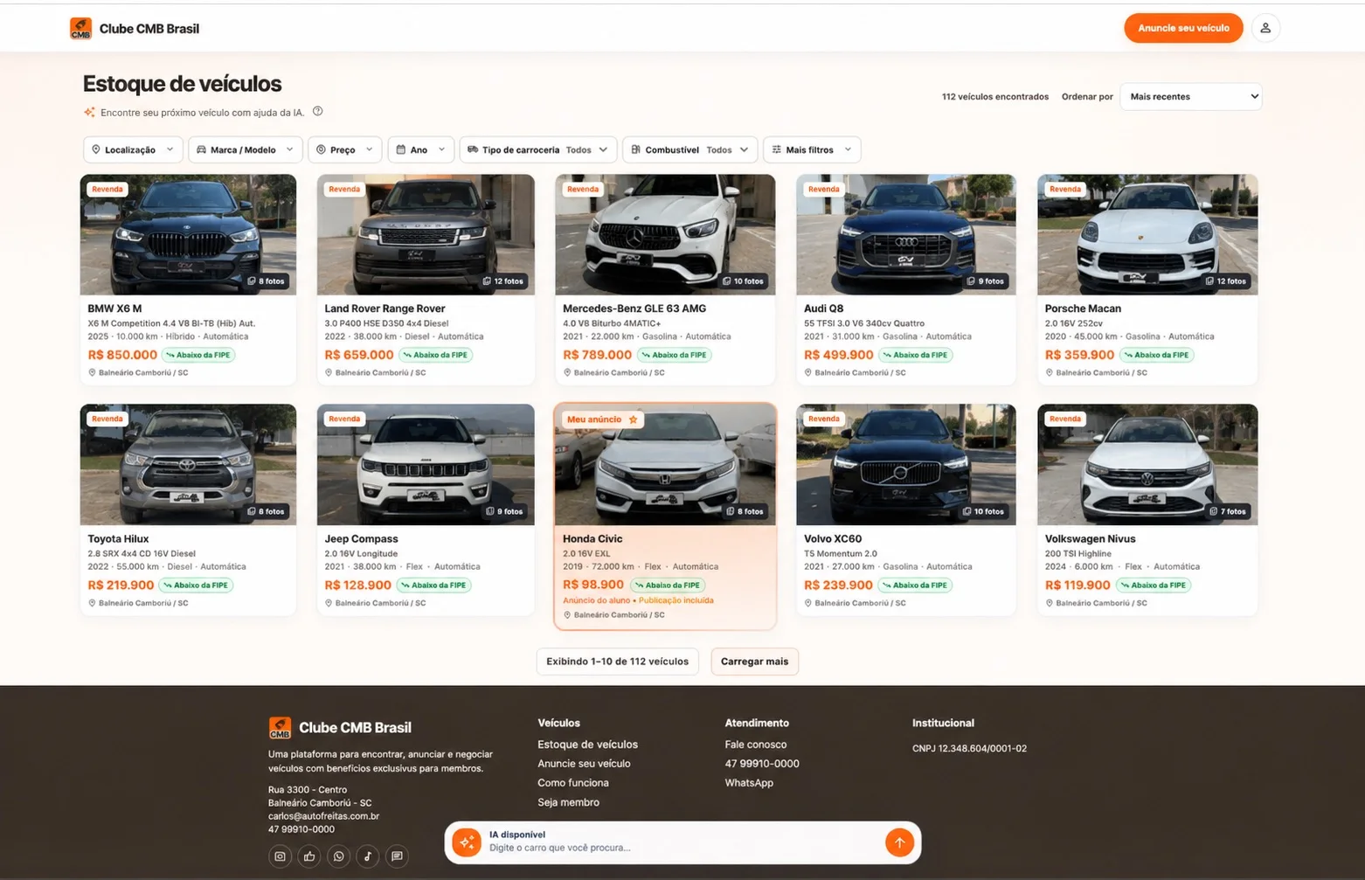Click the orange Anuncie seu veículo header button
Viewport: 1365px width, 880px height.
pos(1183,28)
